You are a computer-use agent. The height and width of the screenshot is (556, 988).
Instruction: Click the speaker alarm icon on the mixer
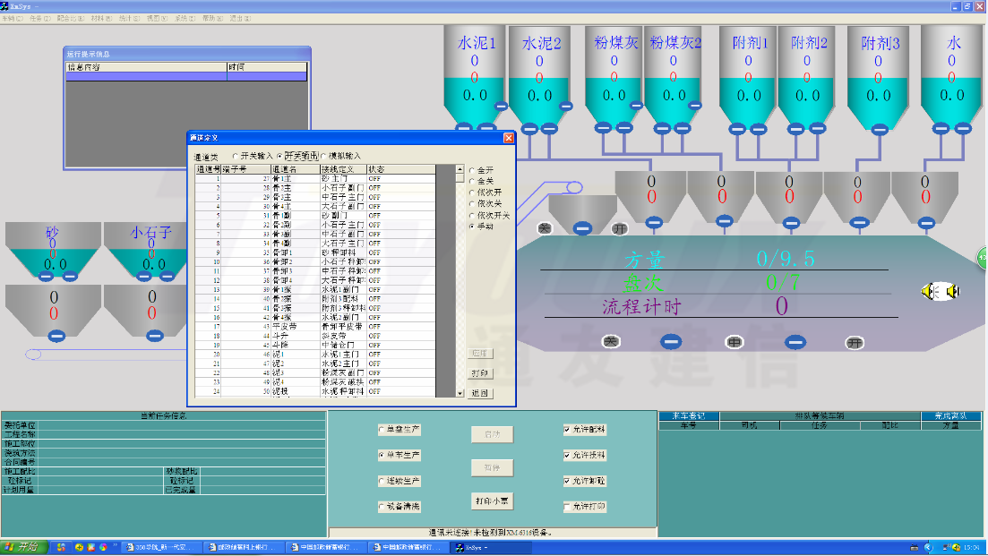pyautogui.click(x=941, y=292)
